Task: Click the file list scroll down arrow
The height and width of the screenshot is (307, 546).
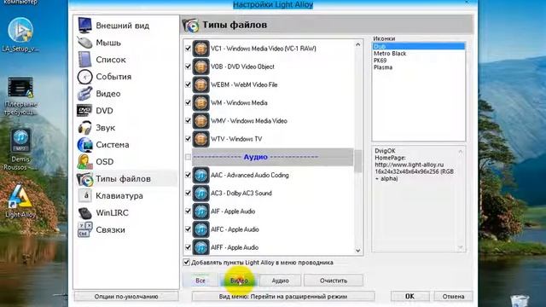Action: [358, 251]
